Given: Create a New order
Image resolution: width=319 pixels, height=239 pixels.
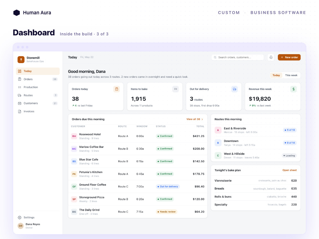Looking at the screenshot, I should [289, 57].
